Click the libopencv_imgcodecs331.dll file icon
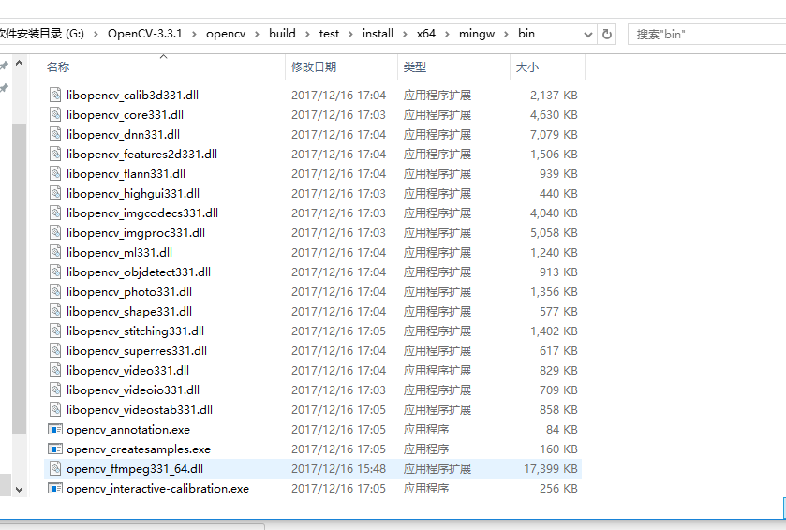 (55, 213)
